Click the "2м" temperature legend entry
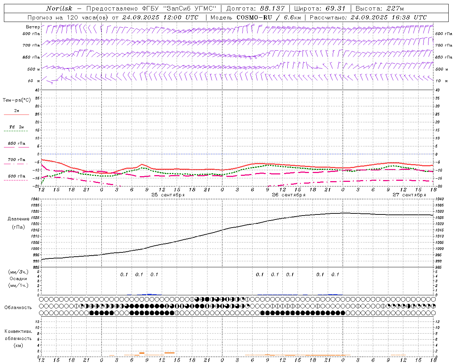 17,111
